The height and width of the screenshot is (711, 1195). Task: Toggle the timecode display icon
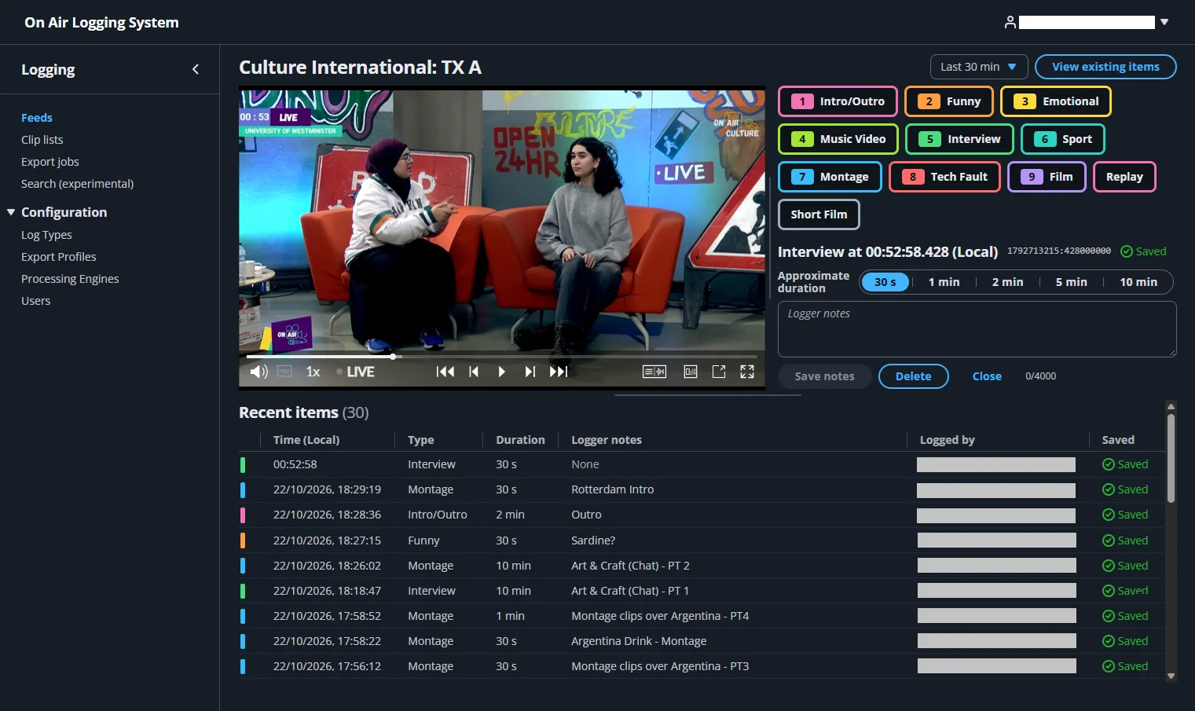691,372
